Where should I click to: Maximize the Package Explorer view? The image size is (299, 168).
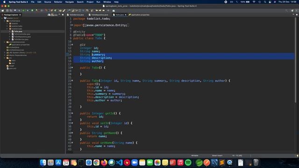pos(63,14)
